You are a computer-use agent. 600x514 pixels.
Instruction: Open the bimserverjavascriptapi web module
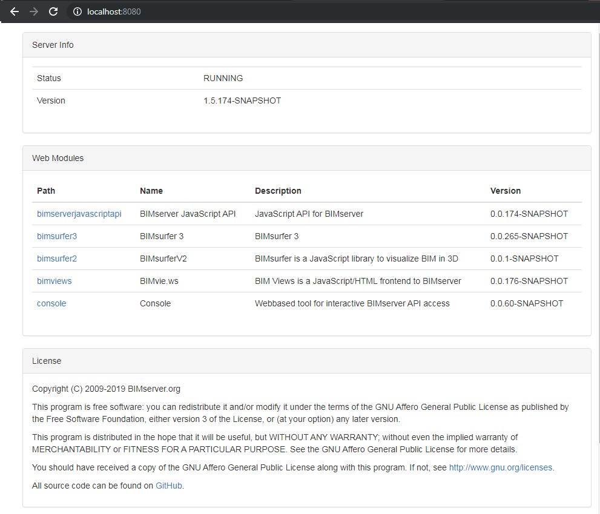(79, 214)
